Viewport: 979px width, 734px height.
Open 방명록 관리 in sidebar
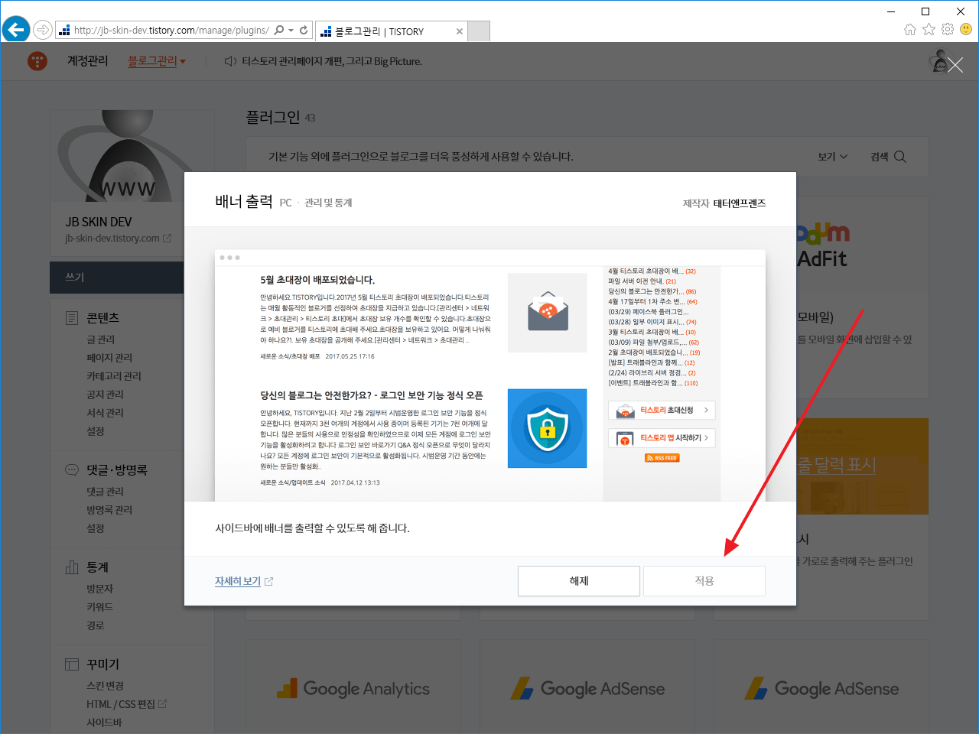[109, 510]
